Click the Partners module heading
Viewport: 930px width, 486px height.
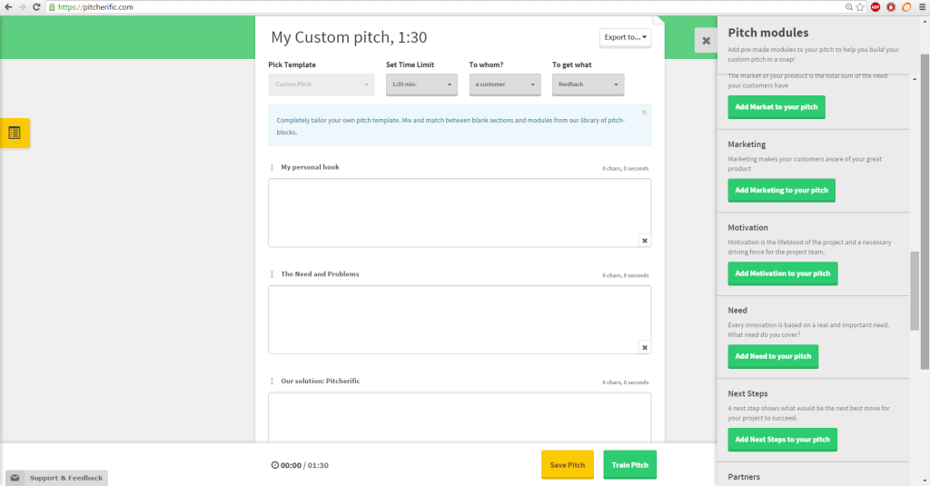[x=744, y=477]
